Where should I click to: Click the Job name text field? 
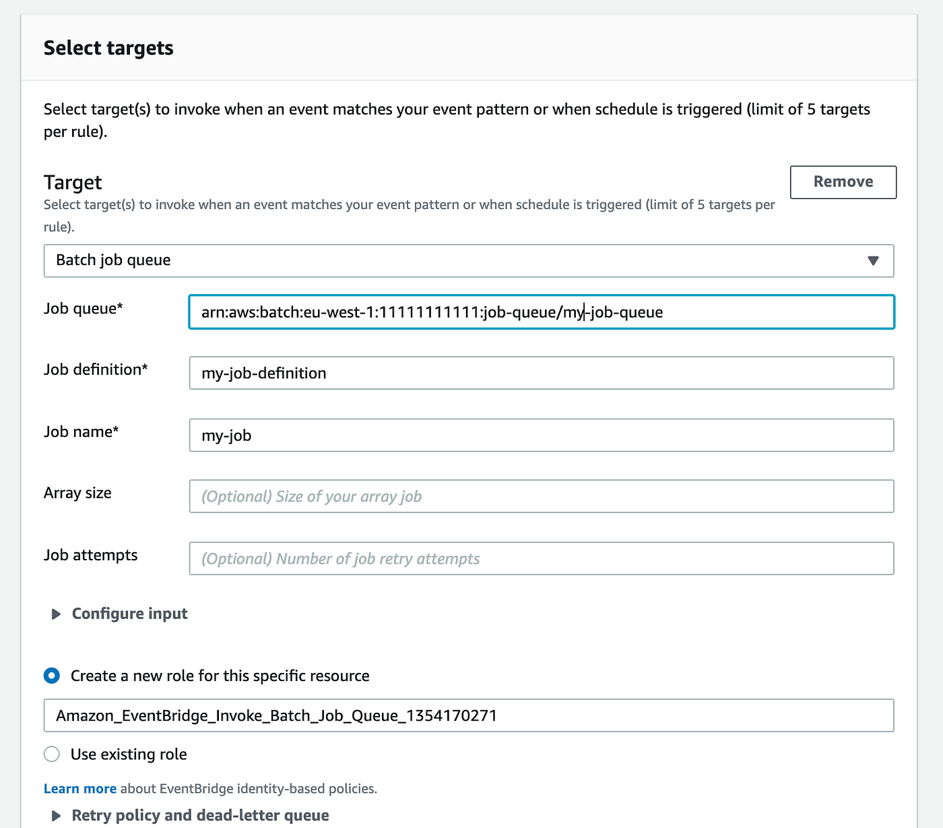tap(541, 436)
